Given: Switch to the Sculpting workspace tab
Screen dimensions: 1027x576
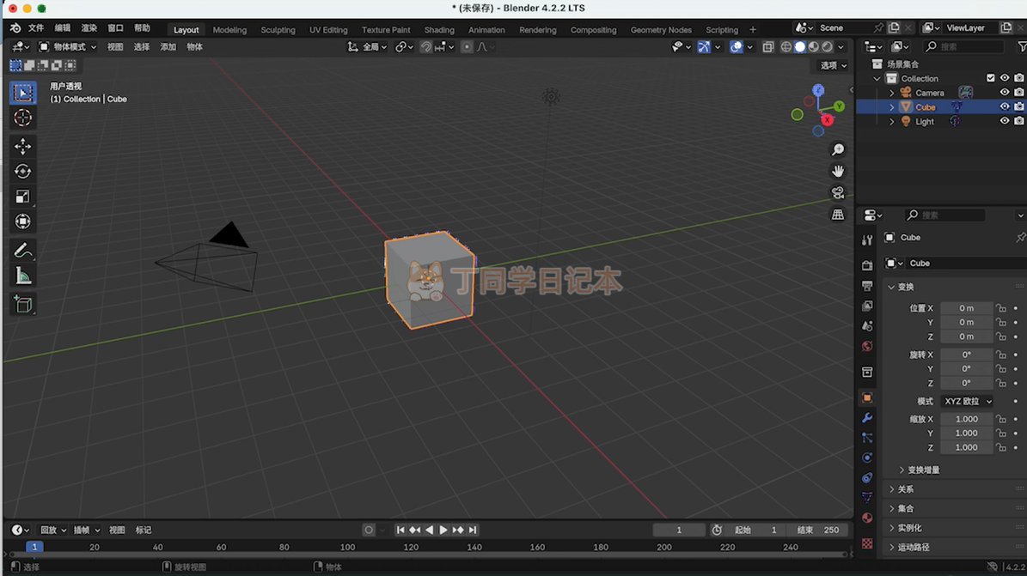Looking at the screenshot, I should (x=278, y=30).
